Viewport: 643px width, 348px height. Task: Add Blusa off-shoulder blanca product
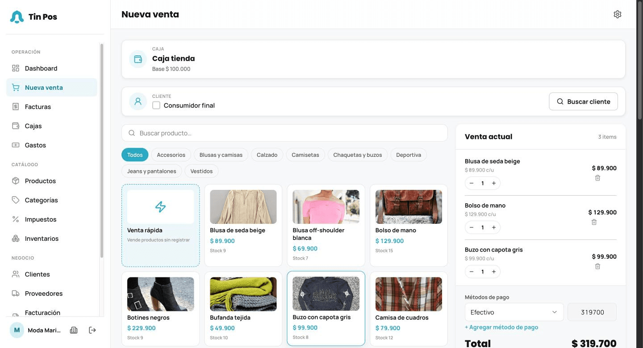[326, 226]
